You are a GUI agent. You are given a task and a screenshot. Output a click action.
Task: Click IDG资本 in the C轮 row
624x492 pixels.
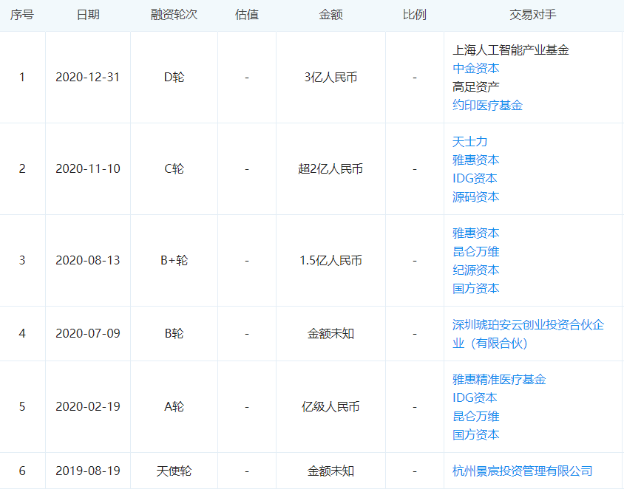475,178
